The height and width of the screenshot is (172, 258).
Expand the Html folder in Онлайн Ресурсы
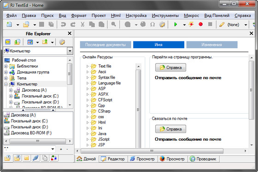88,122
